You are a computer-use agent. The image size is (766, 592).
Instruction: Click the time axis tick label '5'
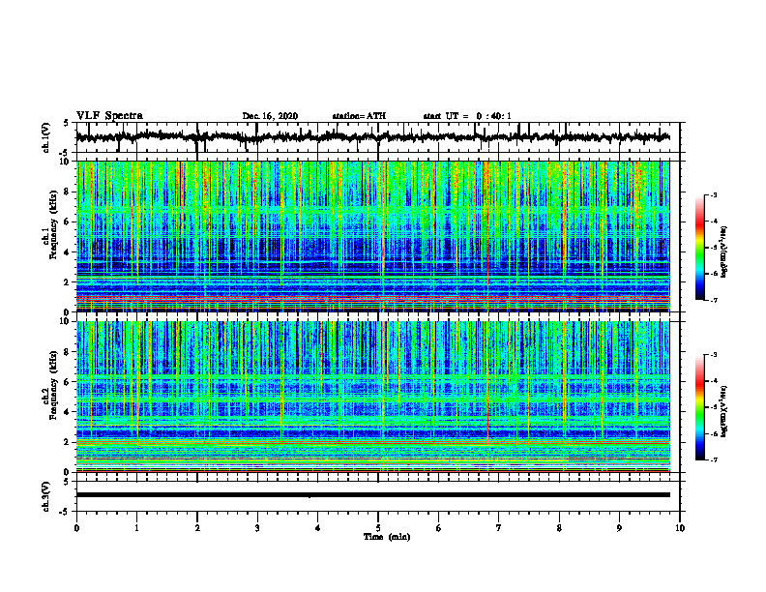click(x=378, y=528)
